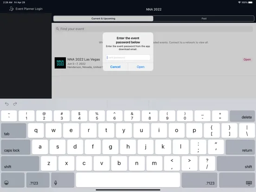Viewport: 256px width, 192px height.
Task: Tap the backslash pipe key
Action: point(247,131)
